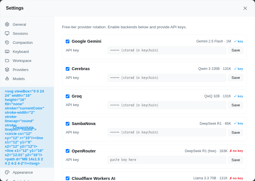Click the 'OpenRouter' provider name
The width and height of the screenshot is (255, 181).
84,151
